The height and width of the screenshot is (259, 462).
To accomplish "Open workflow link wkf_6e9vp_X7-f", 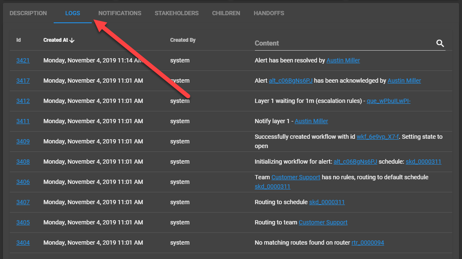I will click(378, 137).
